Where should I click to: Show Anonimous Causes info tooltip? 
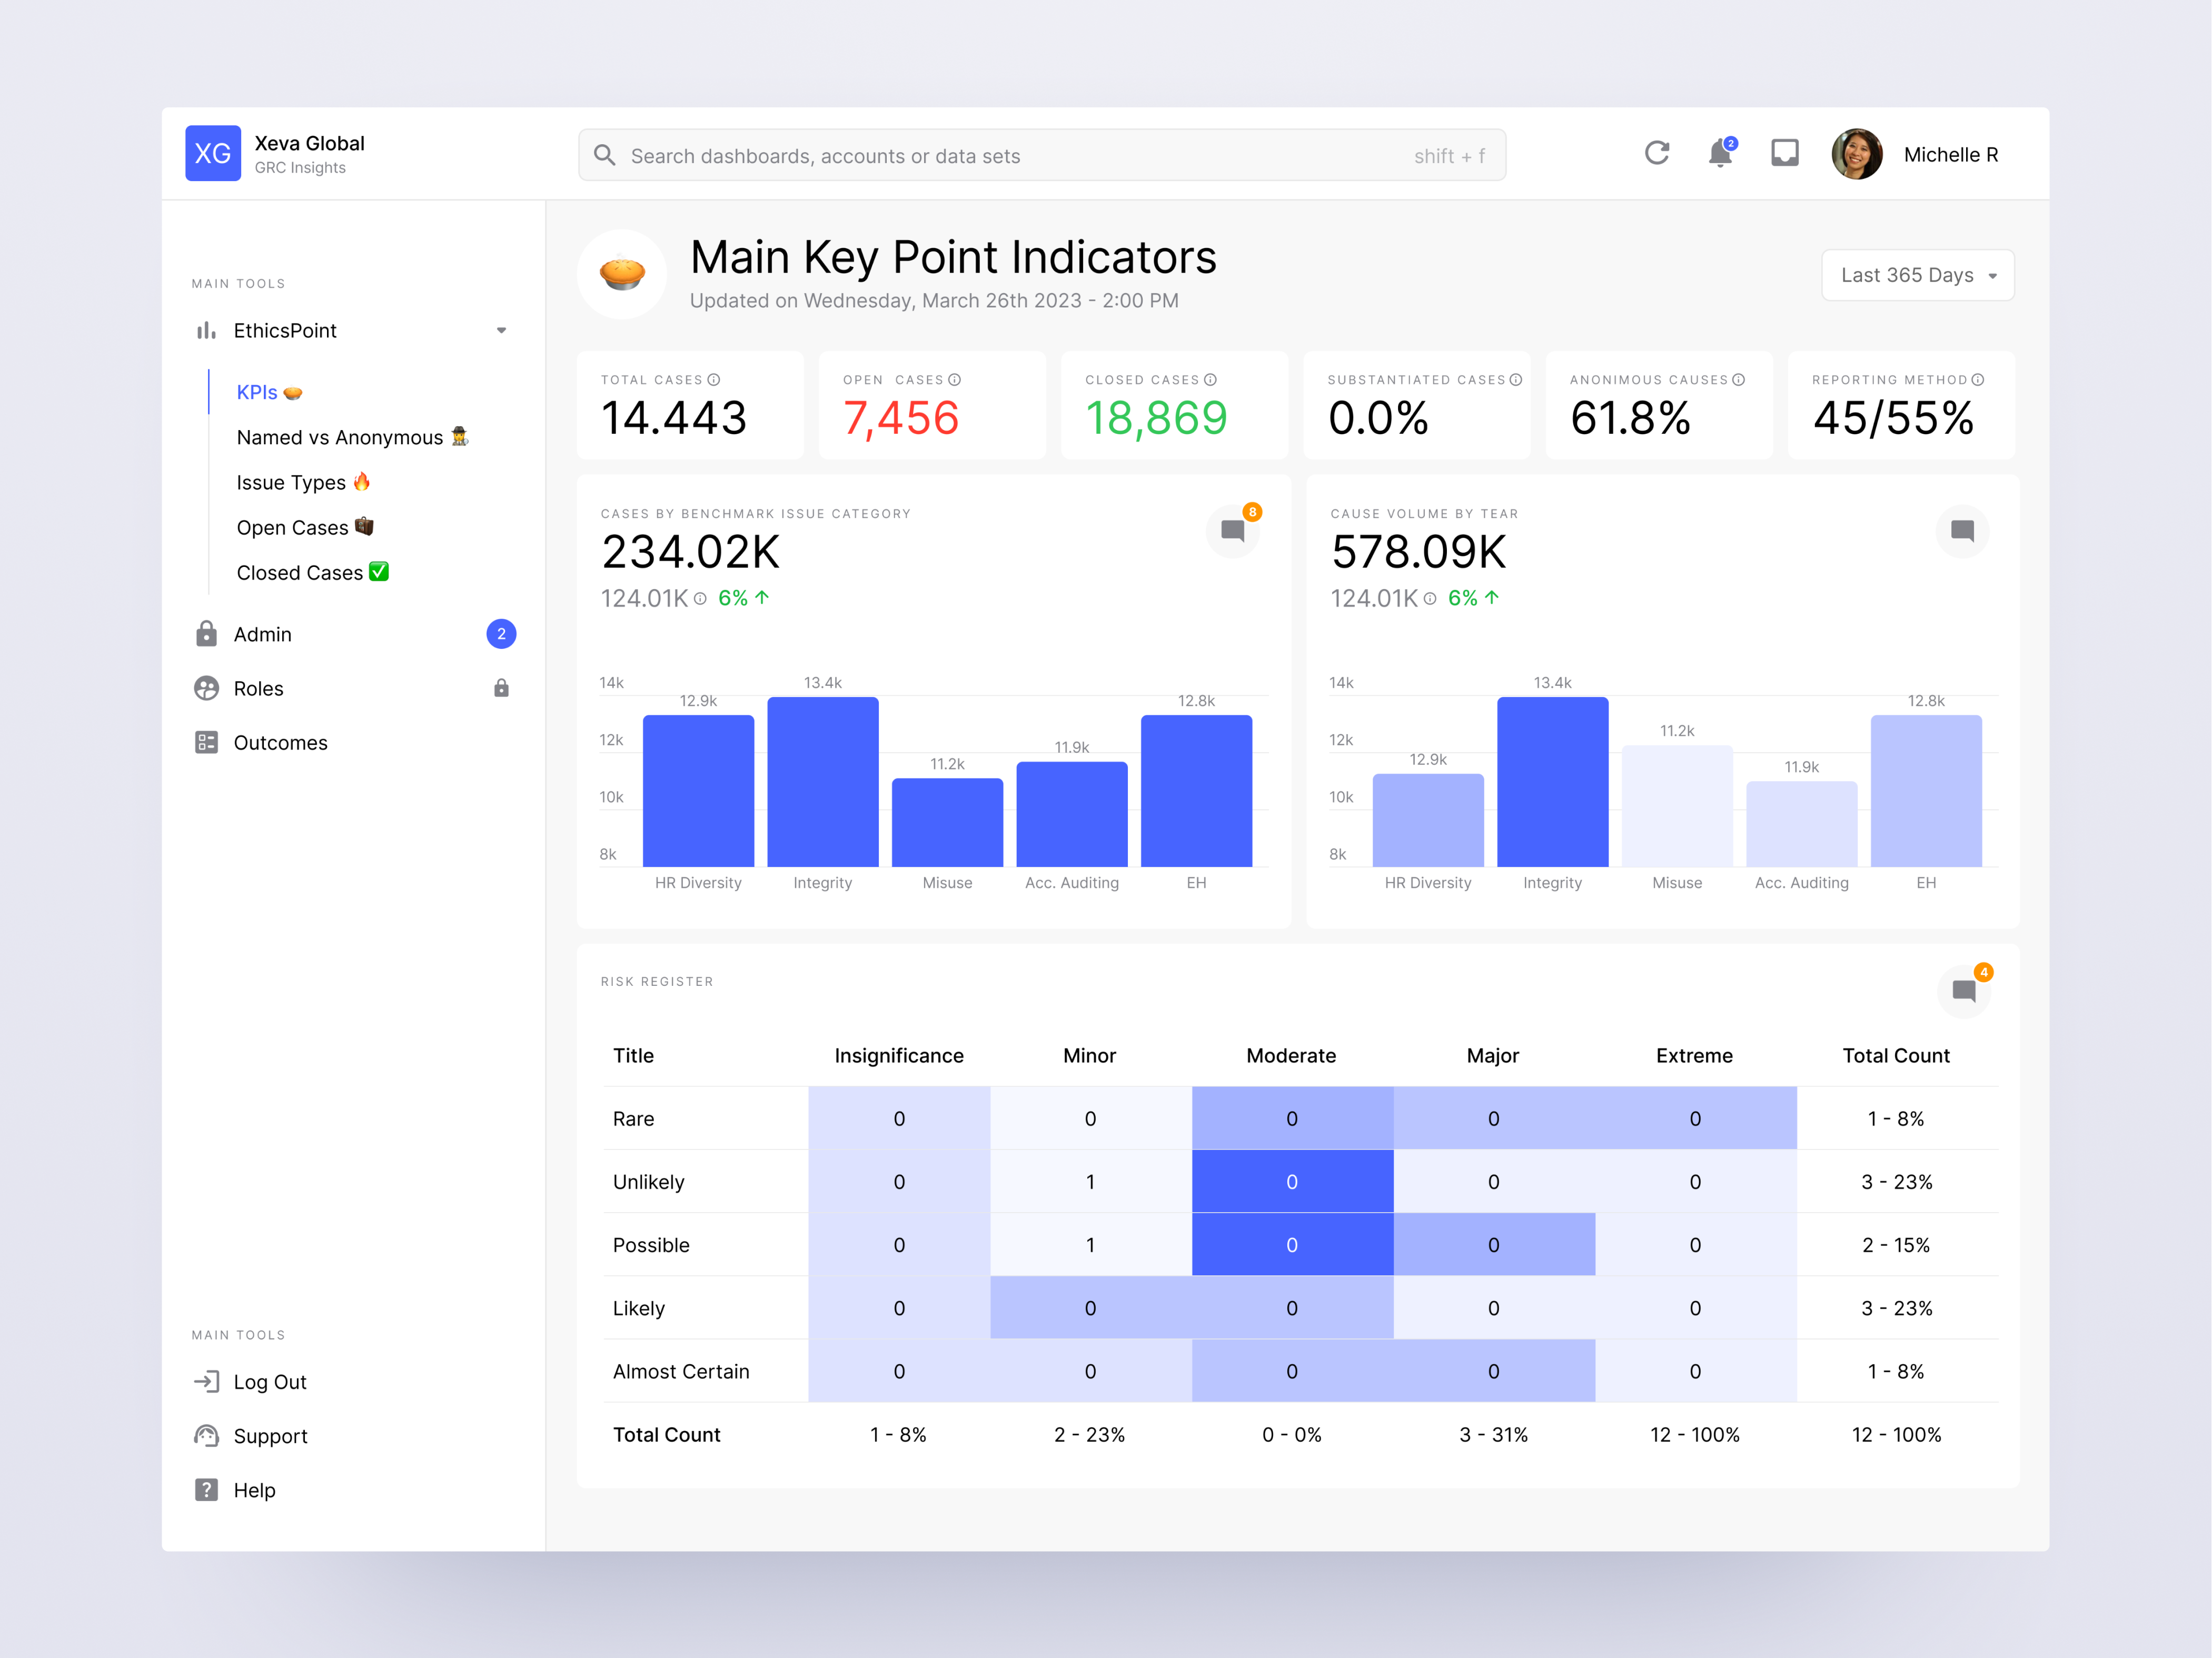coord(1739,380)
